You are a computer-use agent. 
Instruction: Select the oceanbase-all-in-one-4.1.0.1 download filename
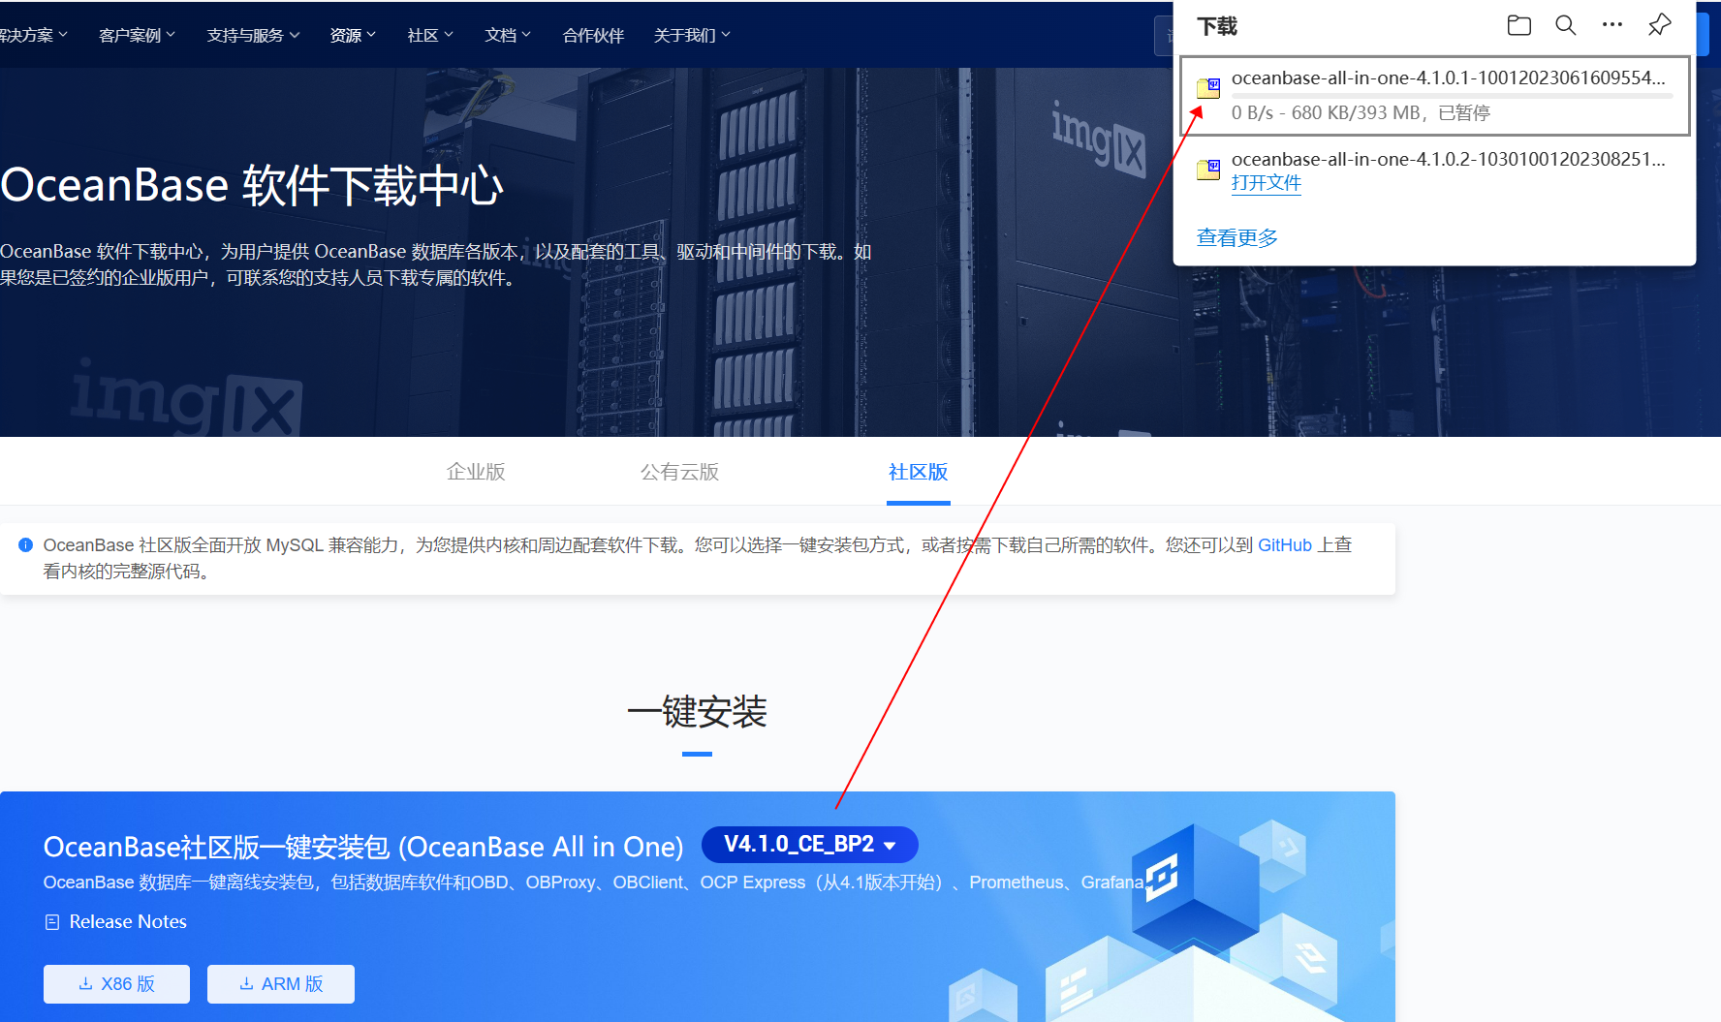coord(1449,77)
